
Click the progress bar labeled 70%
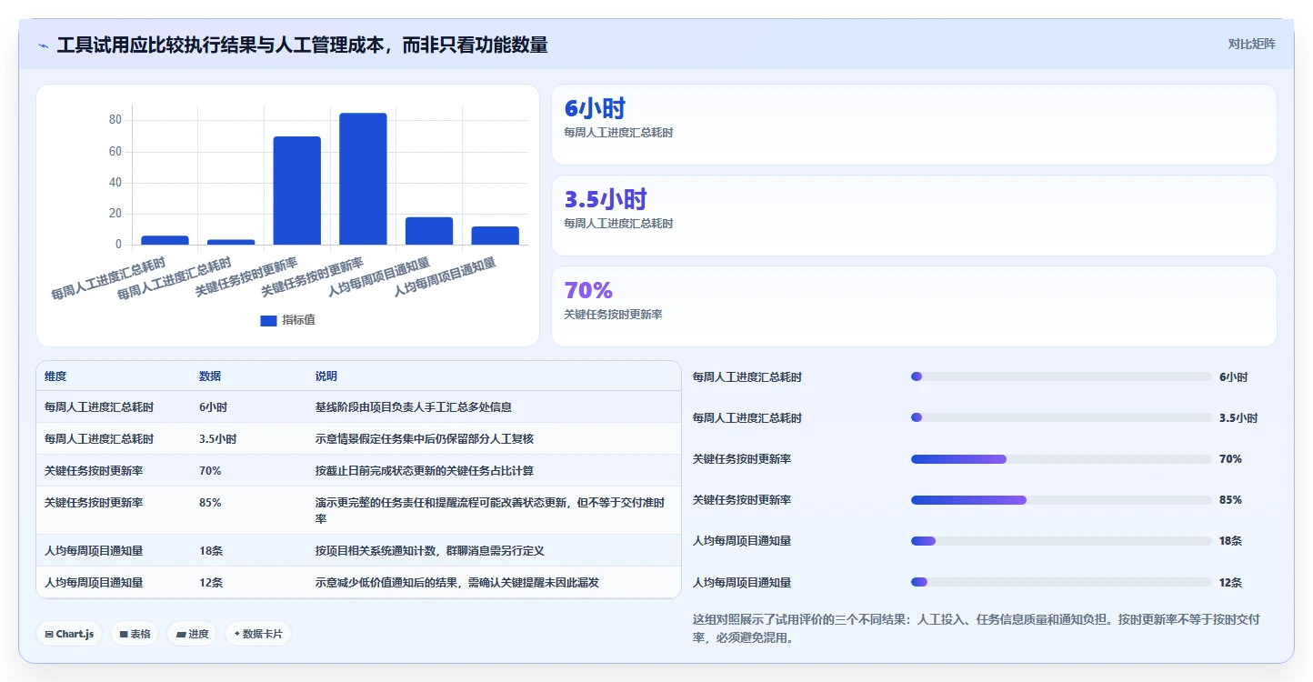(x=1061, y=459)
